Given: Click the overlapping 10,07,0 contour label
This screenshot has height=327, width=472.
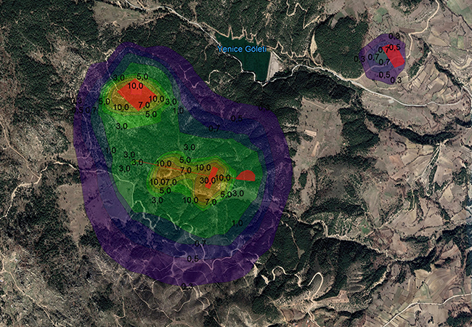Looking at the screenshot, I should pos(163,182).
